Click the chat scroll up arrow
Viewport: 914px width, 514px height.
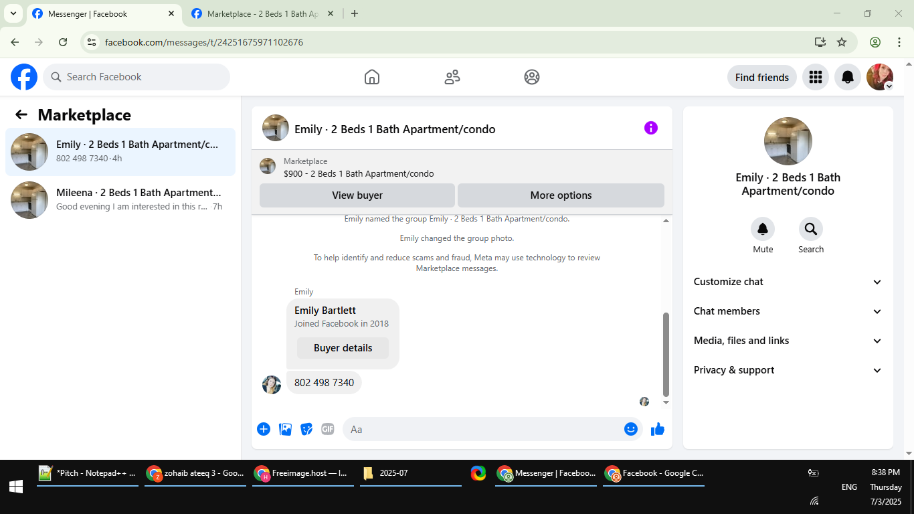666,221
